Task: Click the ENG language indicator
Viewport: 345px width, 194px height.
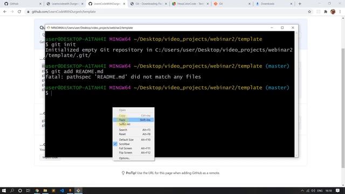Action: [x=320, y=190]
